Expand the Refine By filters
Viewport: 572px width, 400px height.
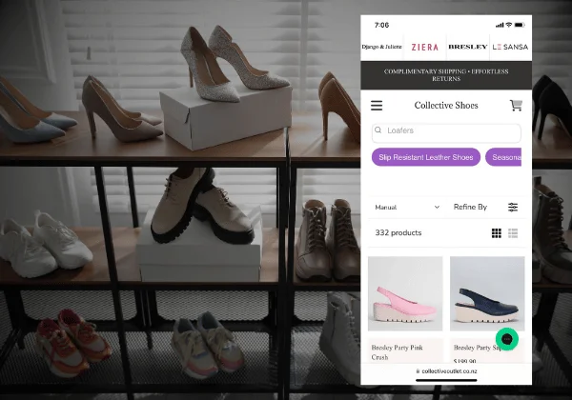tap(470, 207)
